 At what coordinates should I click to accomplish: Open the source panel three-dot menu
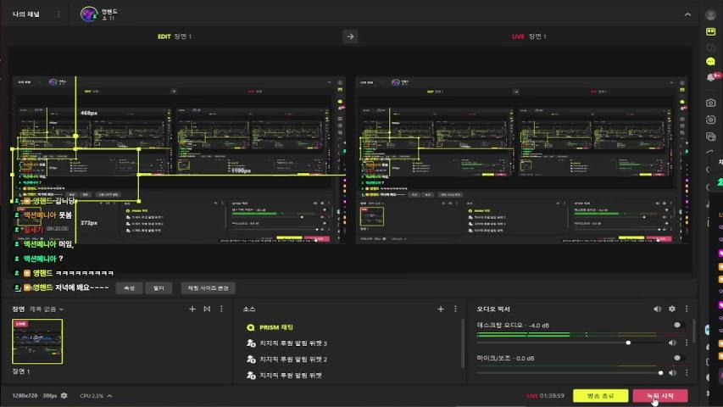455,309
